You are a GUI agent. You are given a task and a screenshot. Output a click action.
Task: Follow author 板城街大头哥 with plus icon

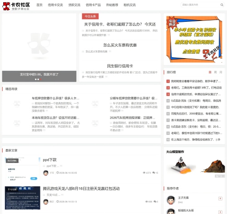pos(220,212)
